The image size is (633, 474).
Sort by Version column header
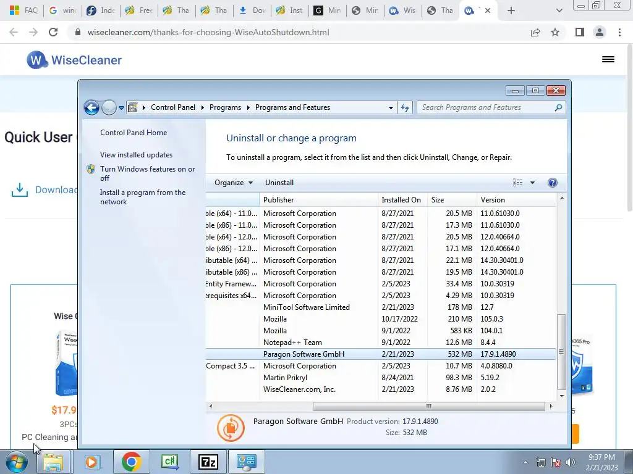[x=516, y=199]
